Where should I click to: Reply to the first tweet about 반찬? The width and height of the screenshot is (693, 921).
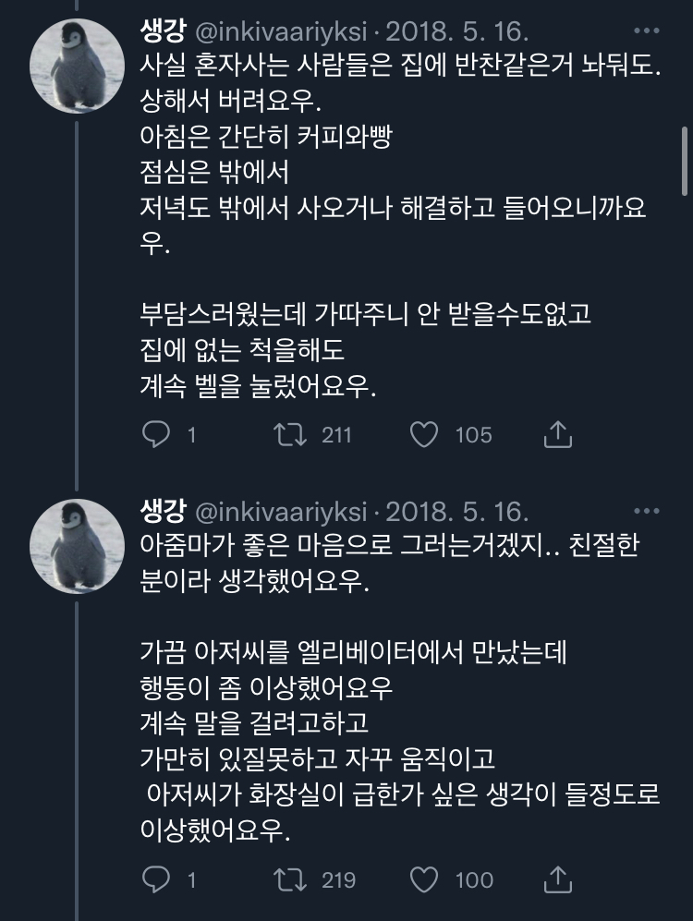pyautogui.click(x=156, y=434)
